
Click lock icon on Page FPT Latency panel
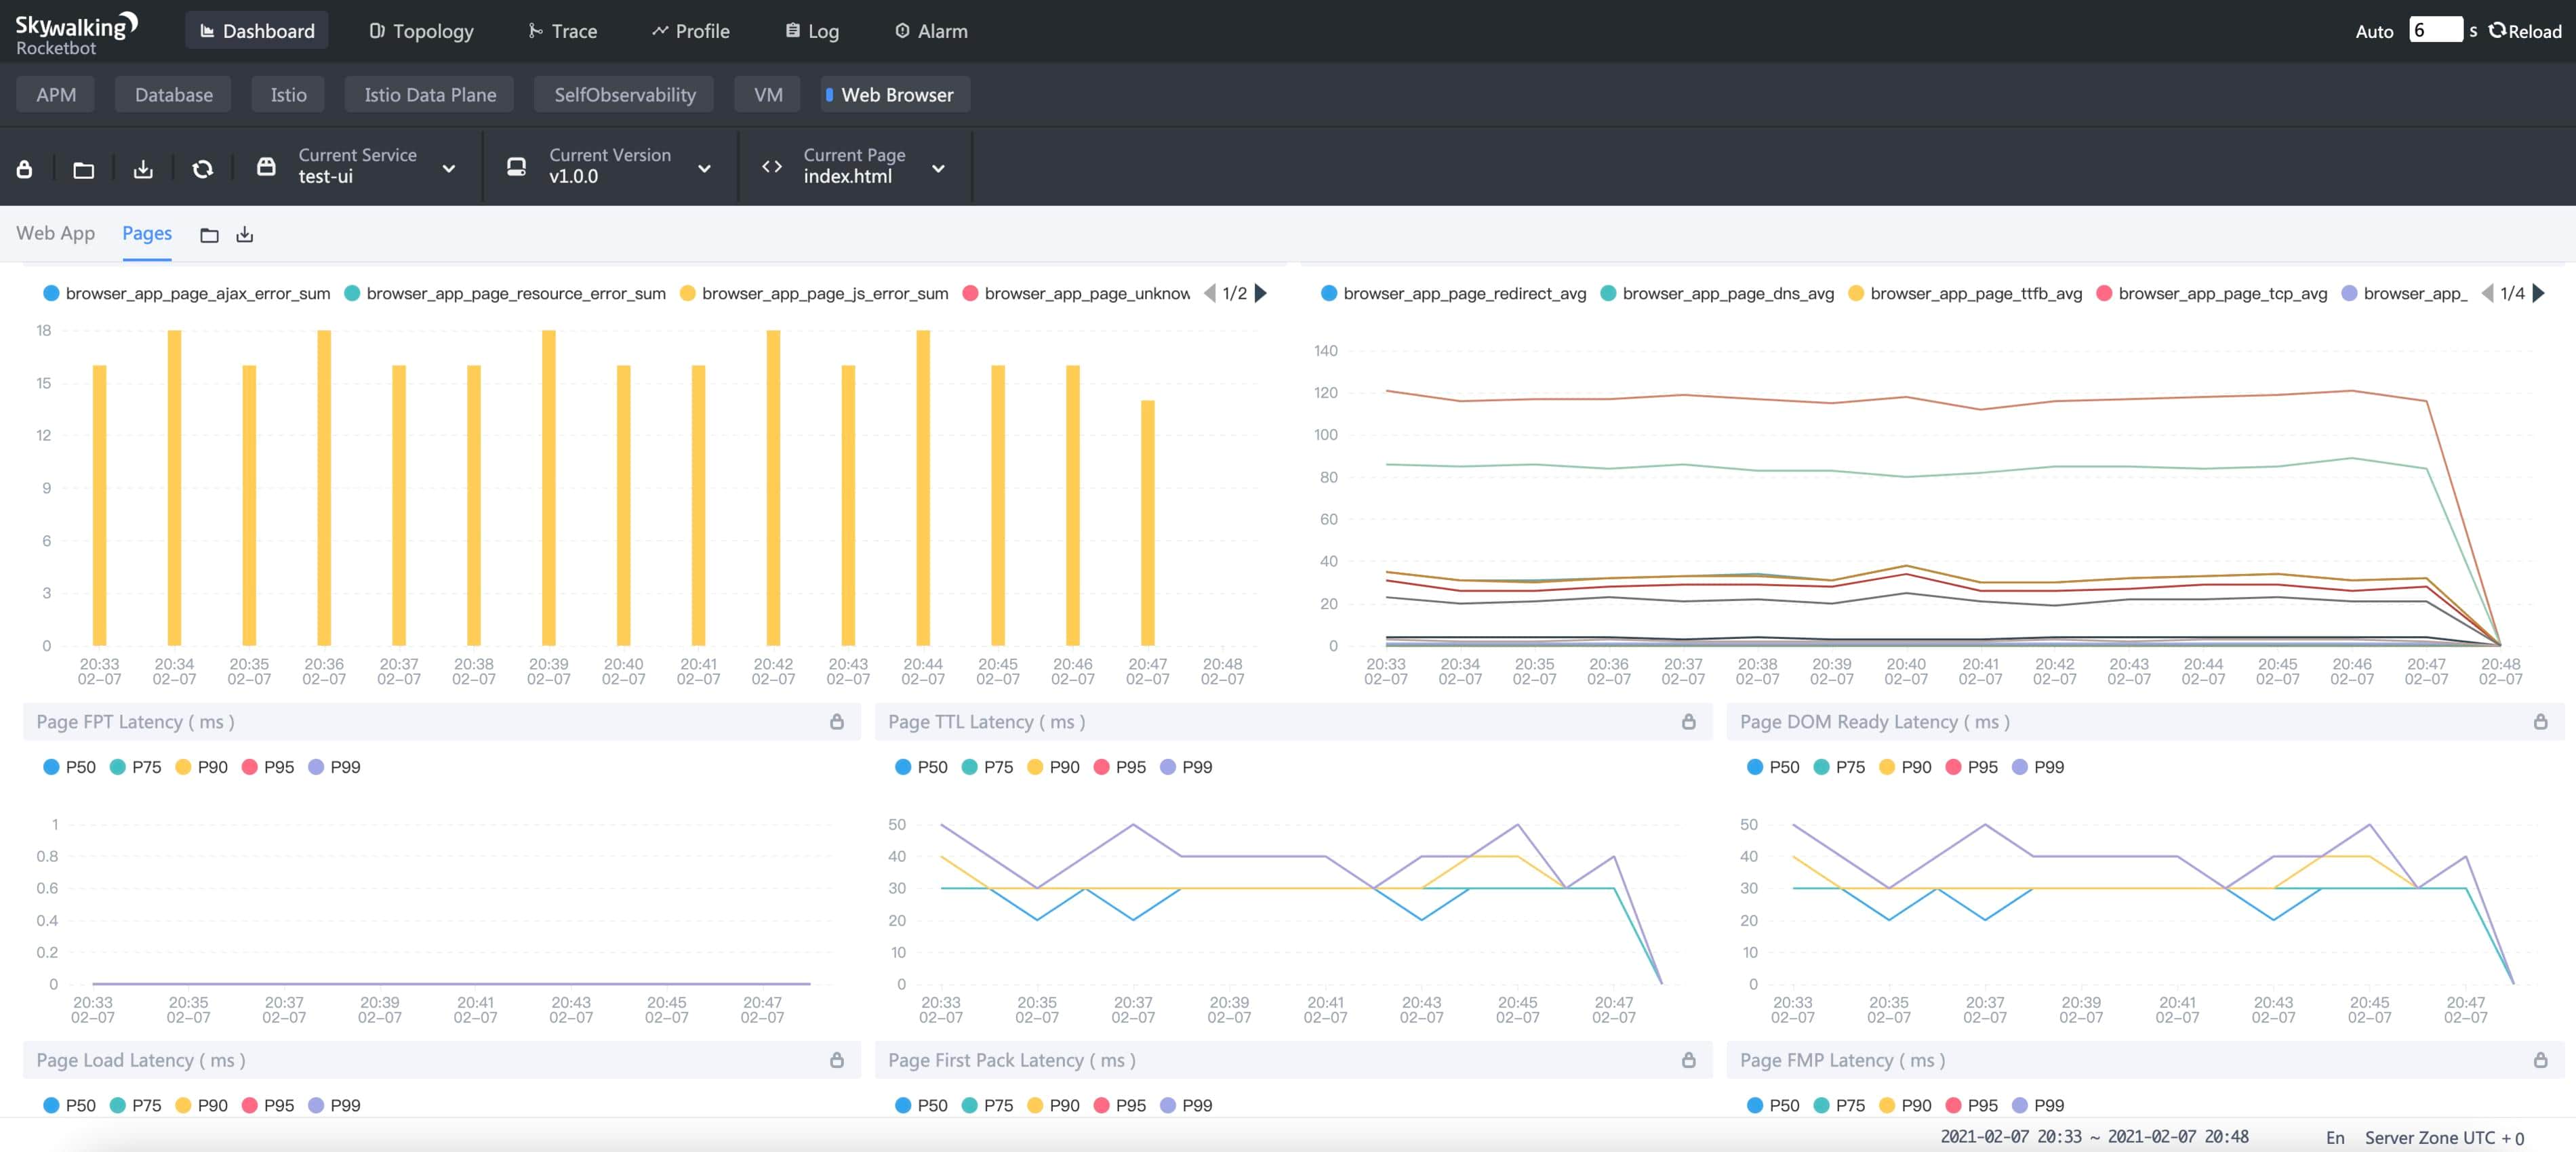(x=837, y=722)
